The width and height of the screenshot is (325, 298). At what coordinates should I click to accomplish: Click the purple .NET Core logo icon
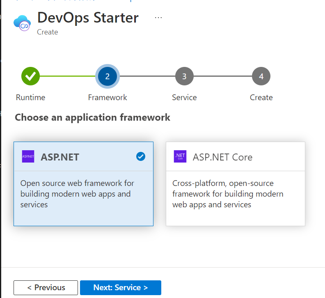[x=180, y=156]
